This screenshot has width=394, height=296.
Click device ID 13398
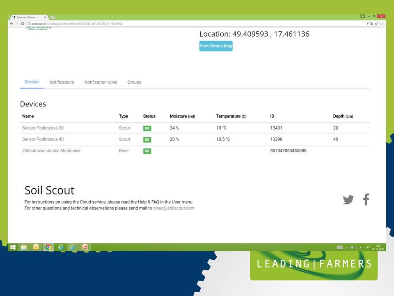point(276,139)
